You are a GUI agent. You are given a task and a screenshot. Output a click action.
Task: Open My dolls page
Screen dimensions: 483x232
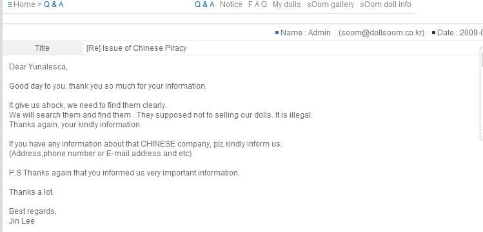[x=286, y=4]
